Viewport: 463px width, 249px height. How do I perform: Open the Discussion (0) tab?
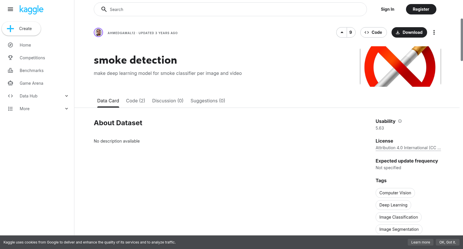click(x=168, y=101)
